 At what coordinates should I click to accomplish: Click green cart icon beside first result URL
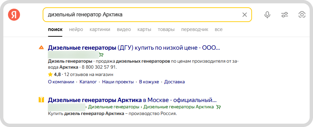click(101, 55)
